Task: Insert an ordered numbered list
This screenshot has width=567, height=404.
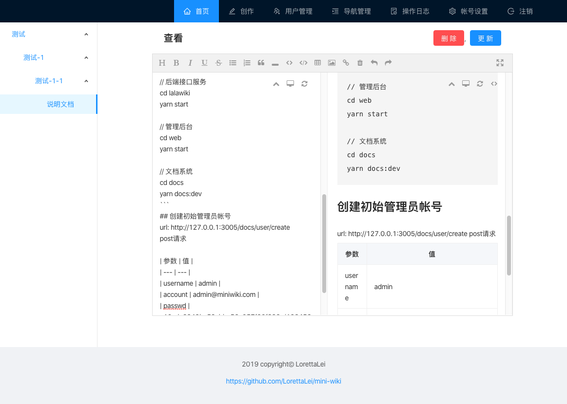Action: pos(247,63)
